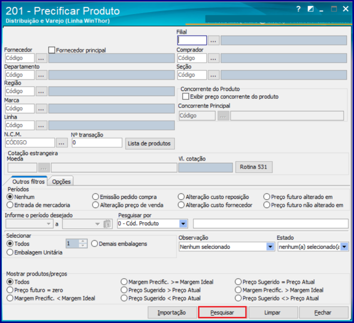Viewport: 354px width, 323px height.
Task: Choose Margem Precific. > Margem Ideal
Action: click(238, 290)
